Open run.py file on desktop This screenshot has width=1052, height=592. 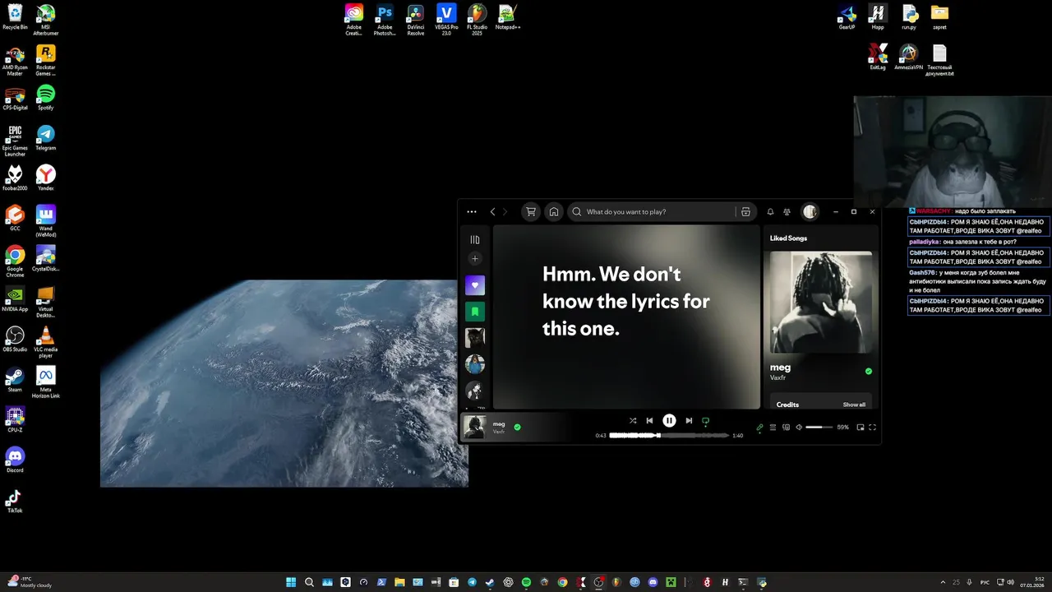coord(909,16)
